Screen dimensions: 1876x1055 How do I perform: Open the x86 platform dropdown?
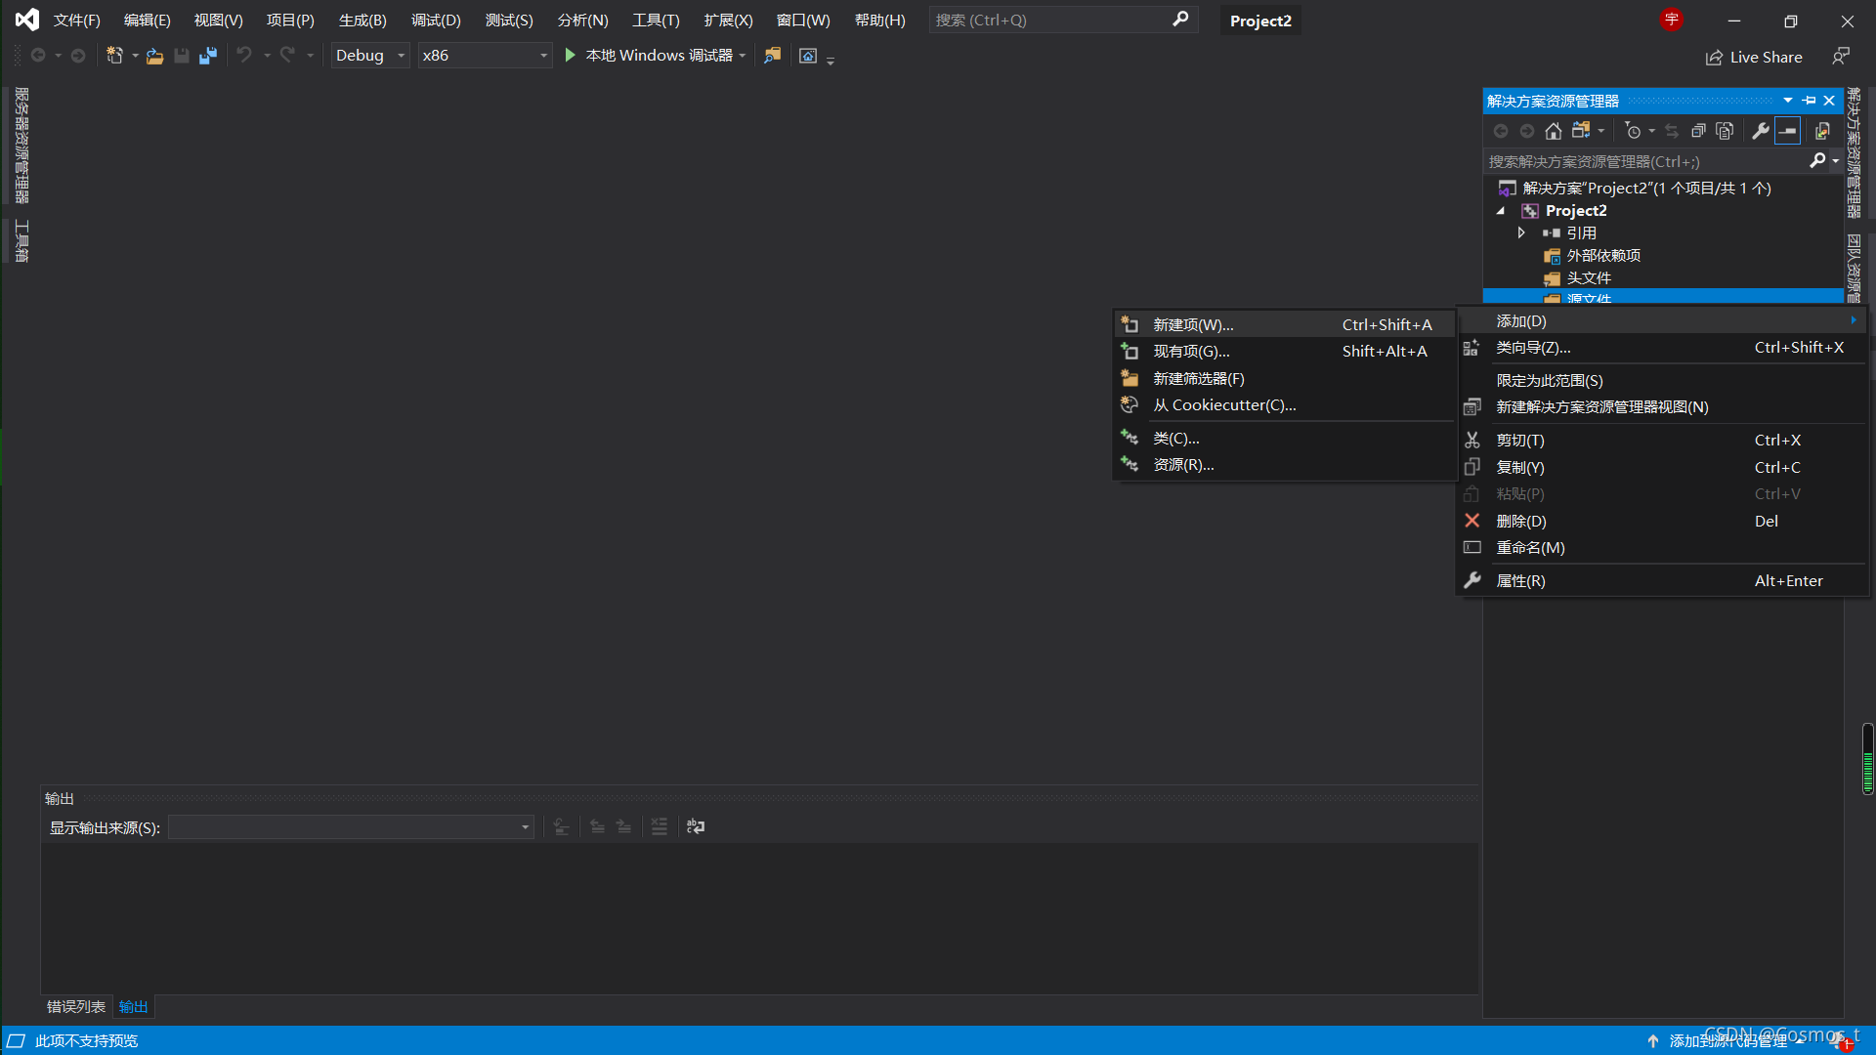(x=485, y=56)
